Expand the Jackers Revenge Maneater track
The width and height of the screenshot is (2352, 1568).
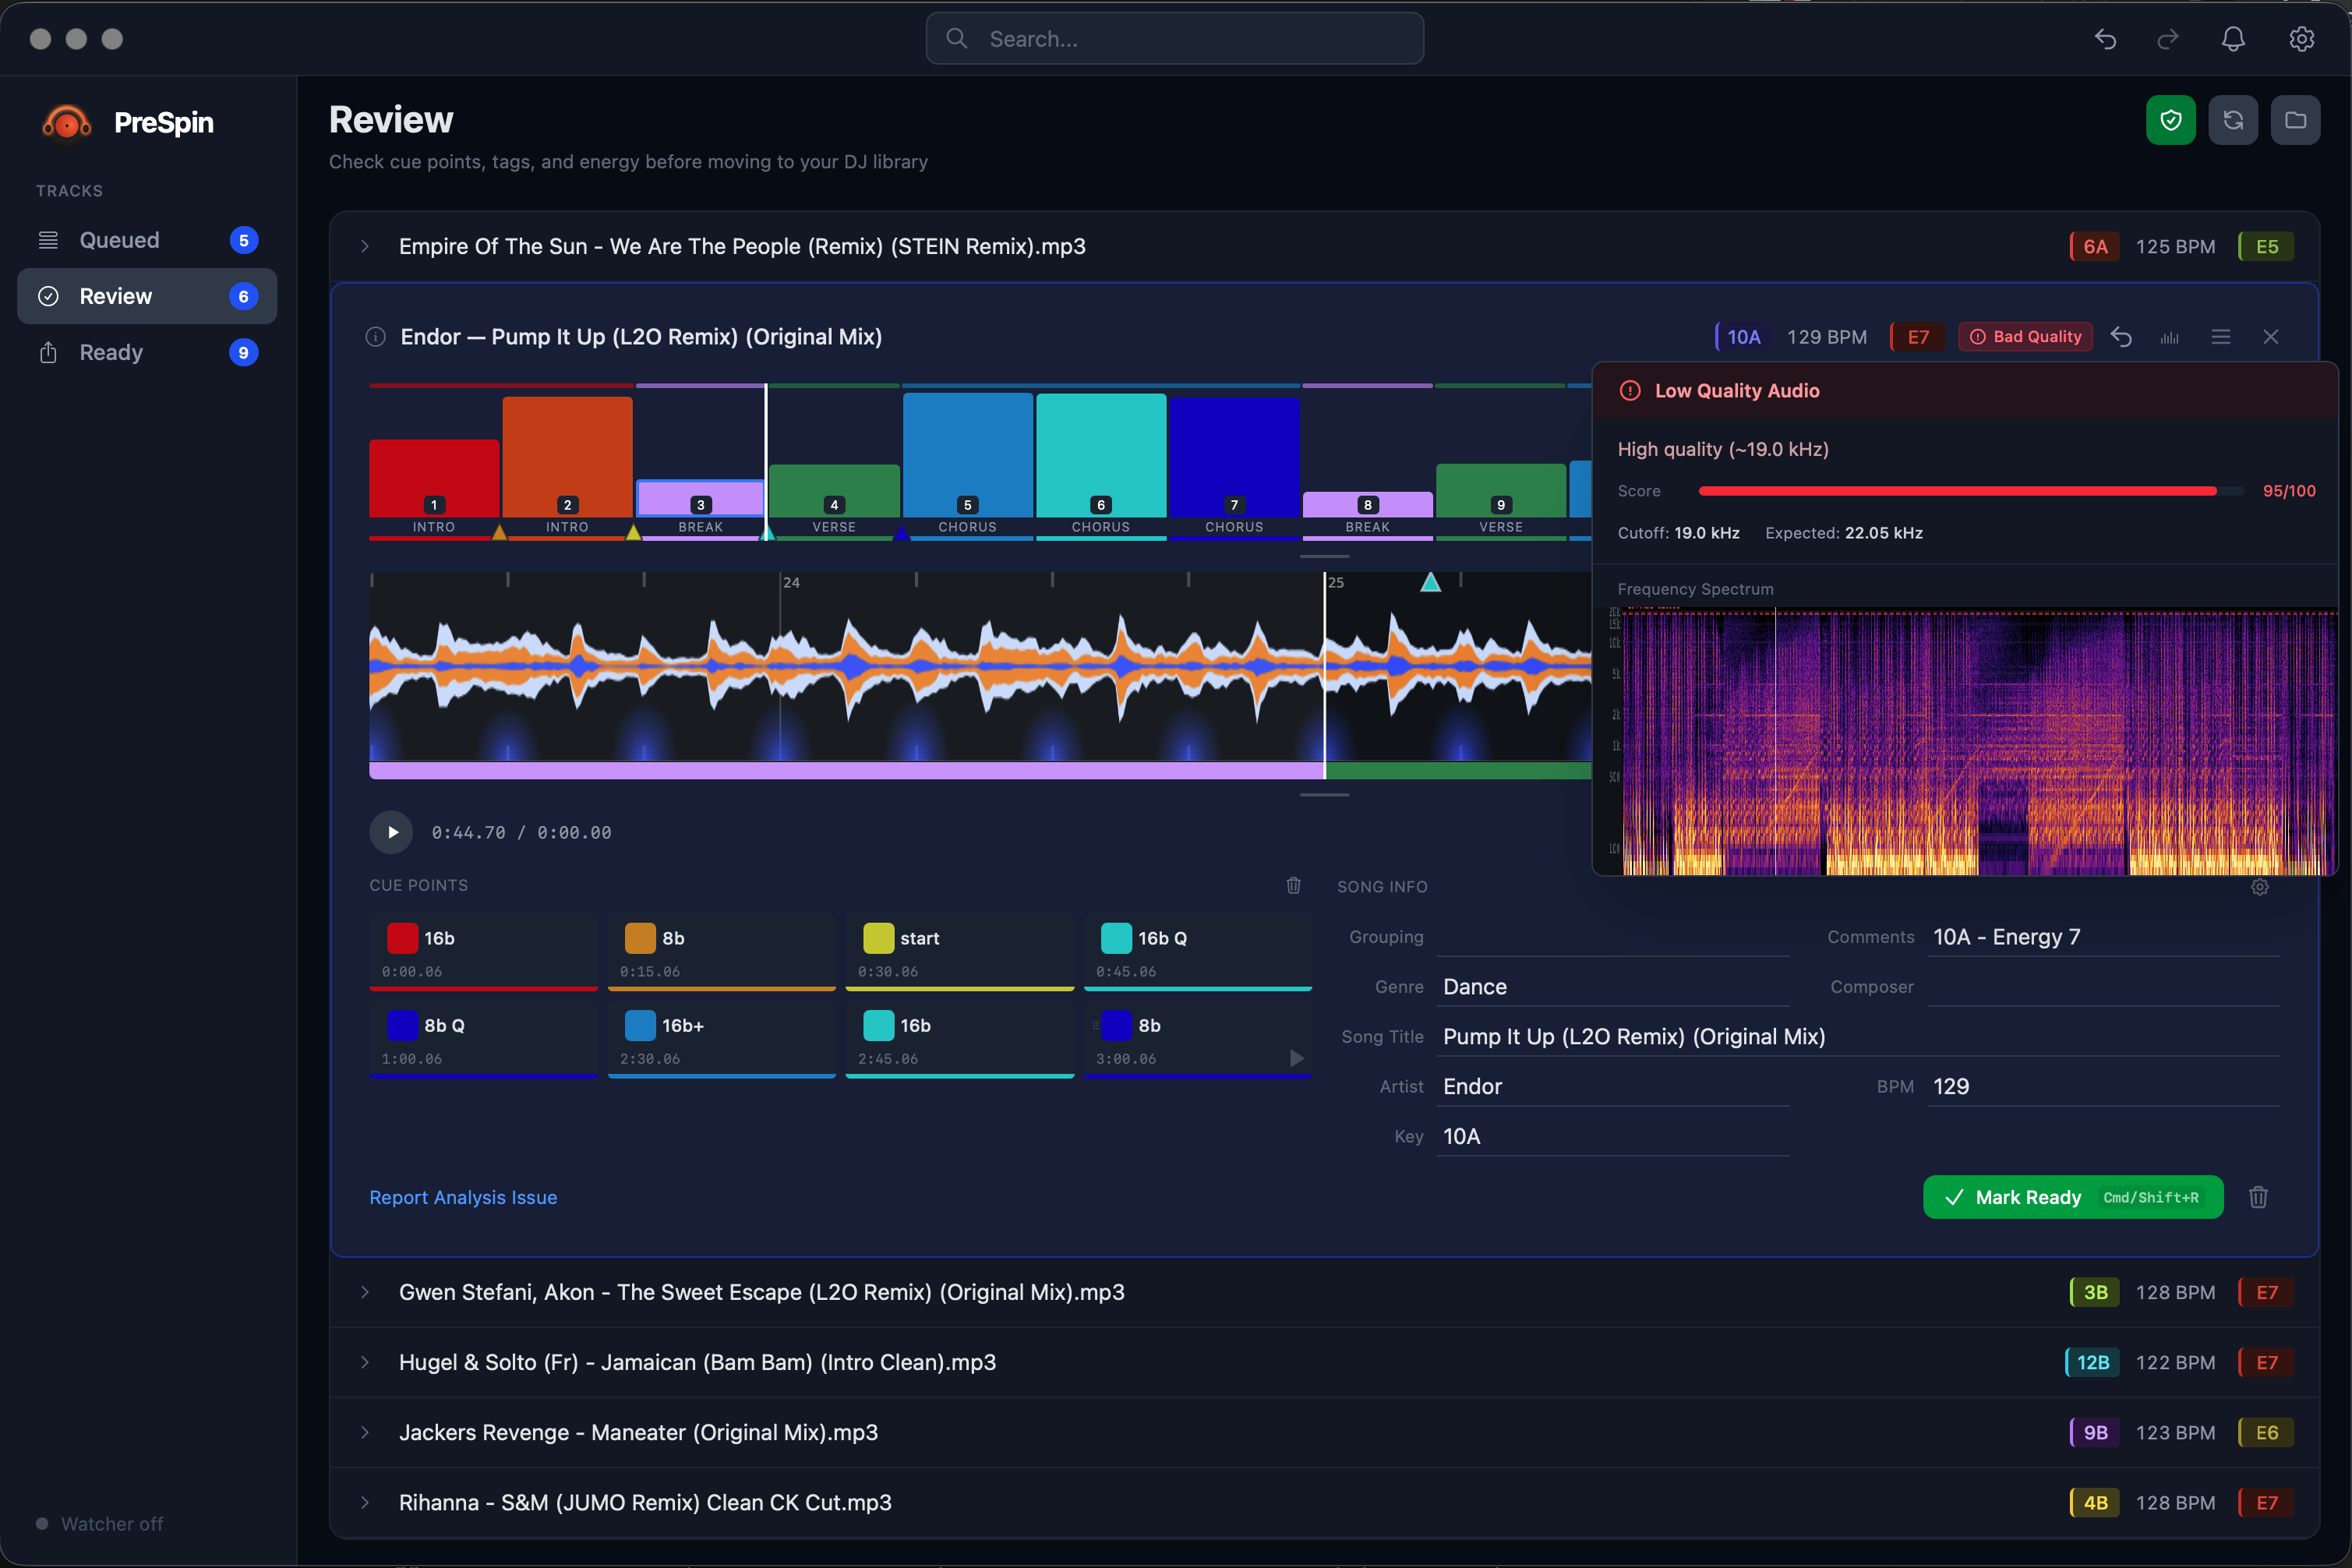[x=365, y=1432]
